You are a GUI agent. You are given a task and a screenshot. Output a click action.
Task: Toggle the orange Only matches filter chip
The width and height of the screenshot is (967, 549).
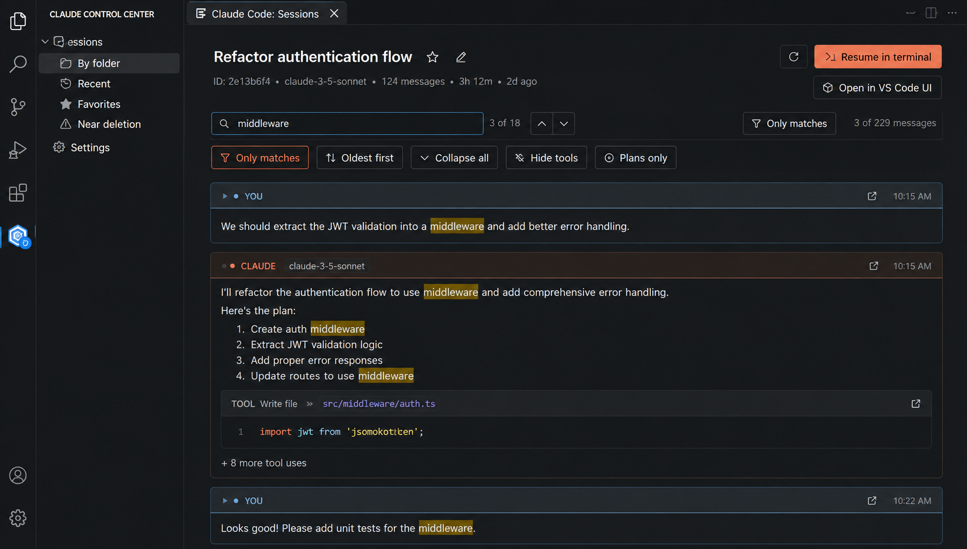(260, 158)
